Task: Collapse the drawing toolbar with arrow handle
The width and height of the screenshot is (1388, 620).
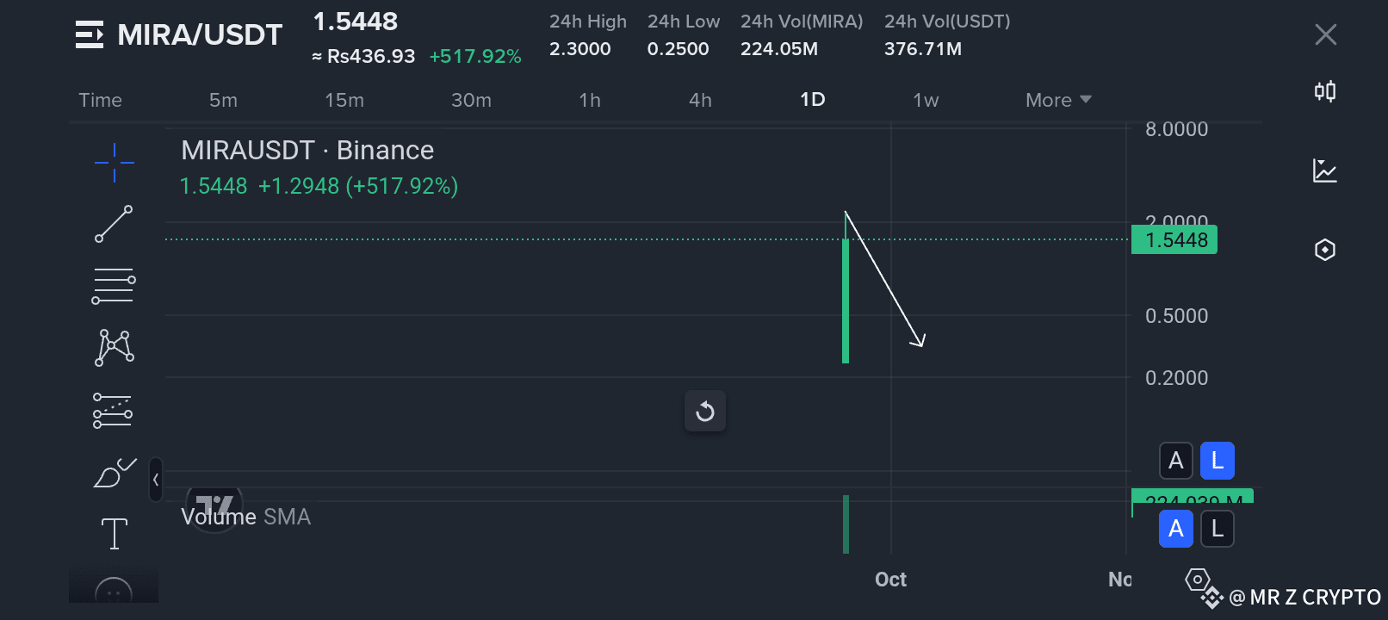Action: [x=156, y=480]
